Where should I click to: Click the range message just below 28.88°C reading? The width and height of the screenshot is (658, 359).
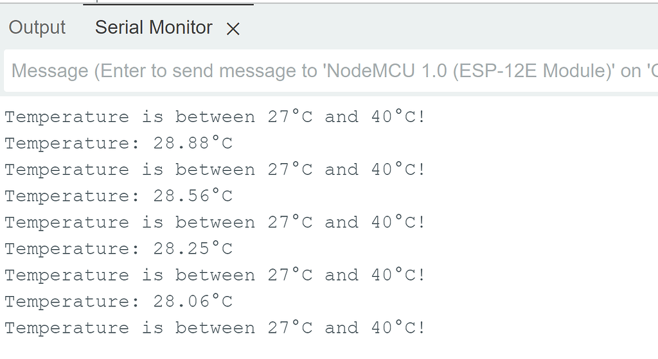[x=215, y=170]
